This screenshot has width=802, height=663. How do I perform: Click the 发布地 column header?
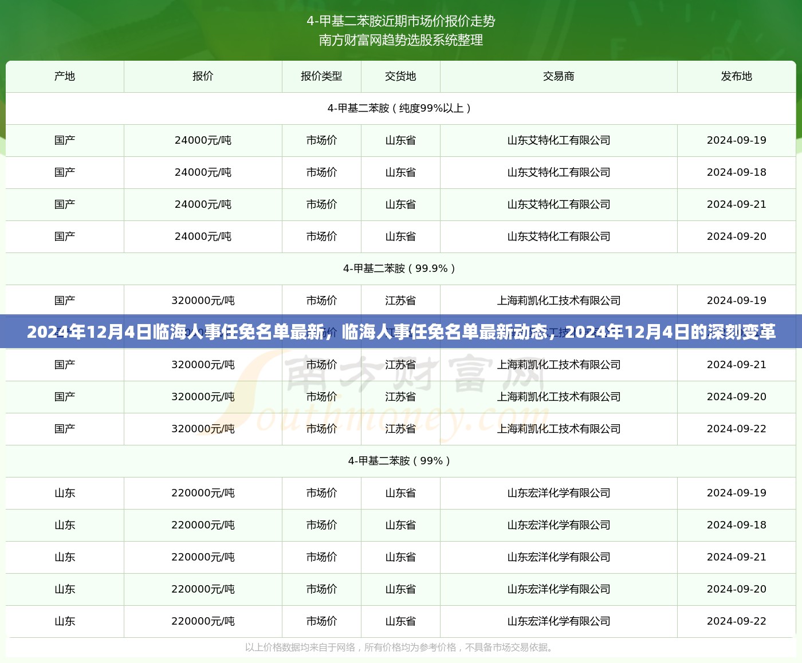pos(737,76)
